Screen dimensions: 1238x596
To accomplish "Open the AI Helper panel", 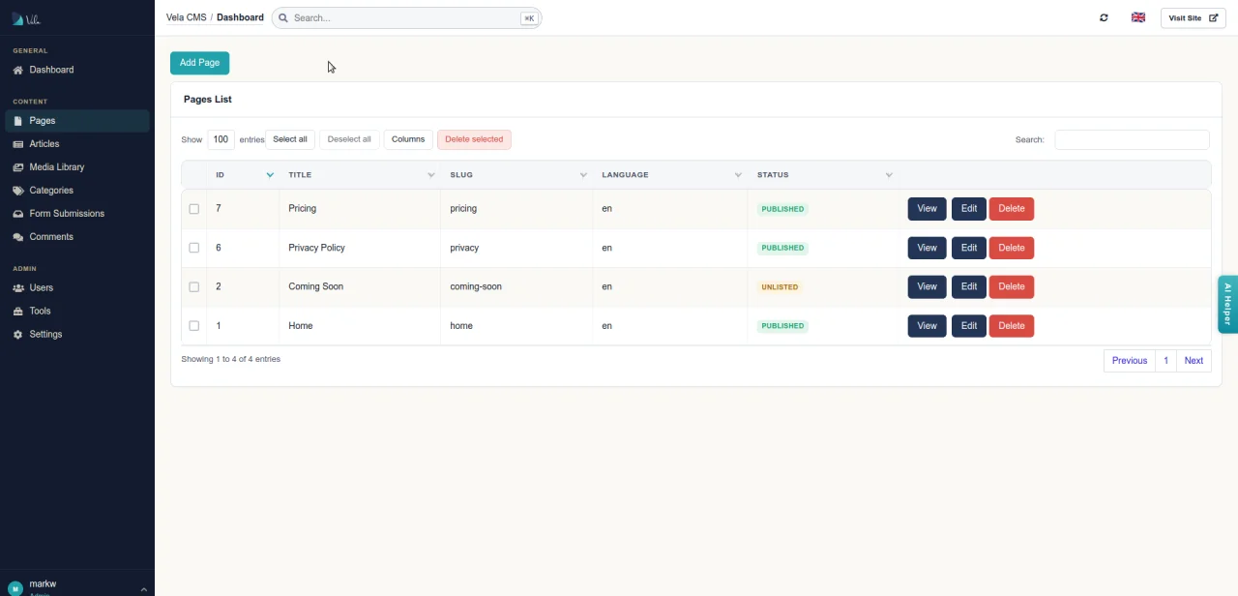I will [1226, 303].
